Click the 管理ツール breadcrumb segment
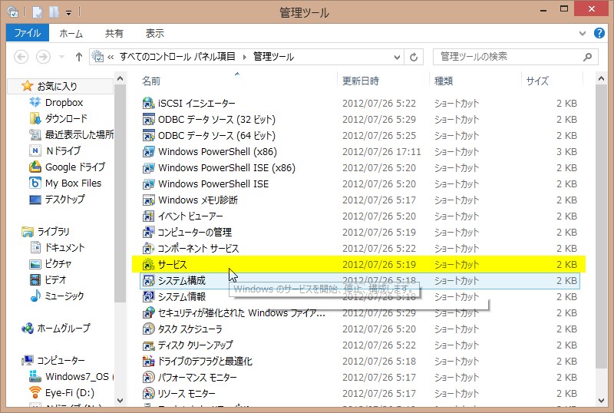 click(273, 57)
